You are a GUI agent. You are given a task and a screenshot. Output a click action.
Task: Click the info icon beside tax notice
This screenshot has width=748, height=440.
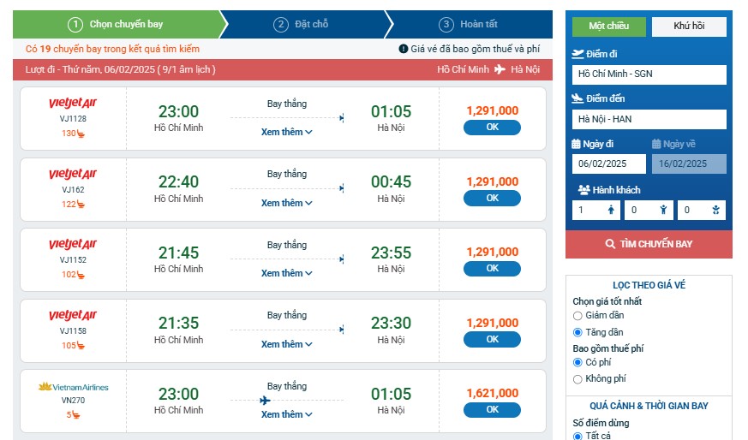(x=403, y=49)
